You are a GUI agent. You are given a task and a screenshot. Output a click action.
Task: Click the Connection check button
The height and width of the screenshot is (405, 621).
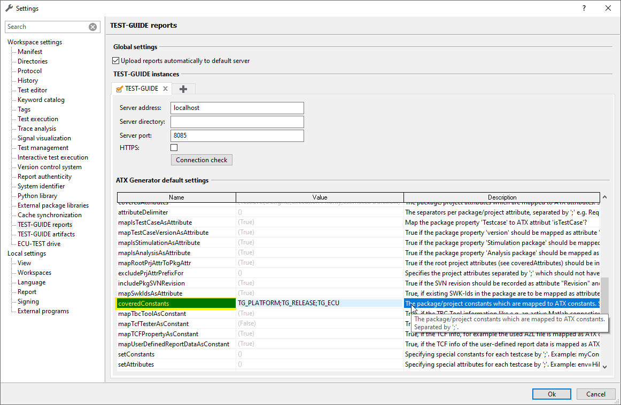pos(201,160)
